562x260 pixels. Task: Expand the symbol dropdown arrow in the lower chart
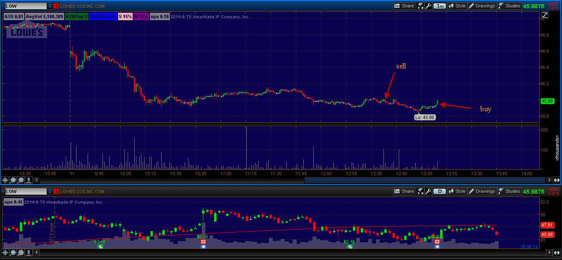click(x=50, y=192)
